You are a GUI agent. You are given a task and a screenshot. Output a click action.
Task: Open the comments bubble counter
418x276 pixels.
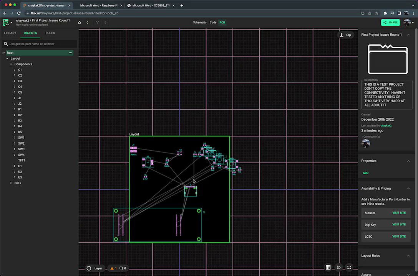point(121,268)
